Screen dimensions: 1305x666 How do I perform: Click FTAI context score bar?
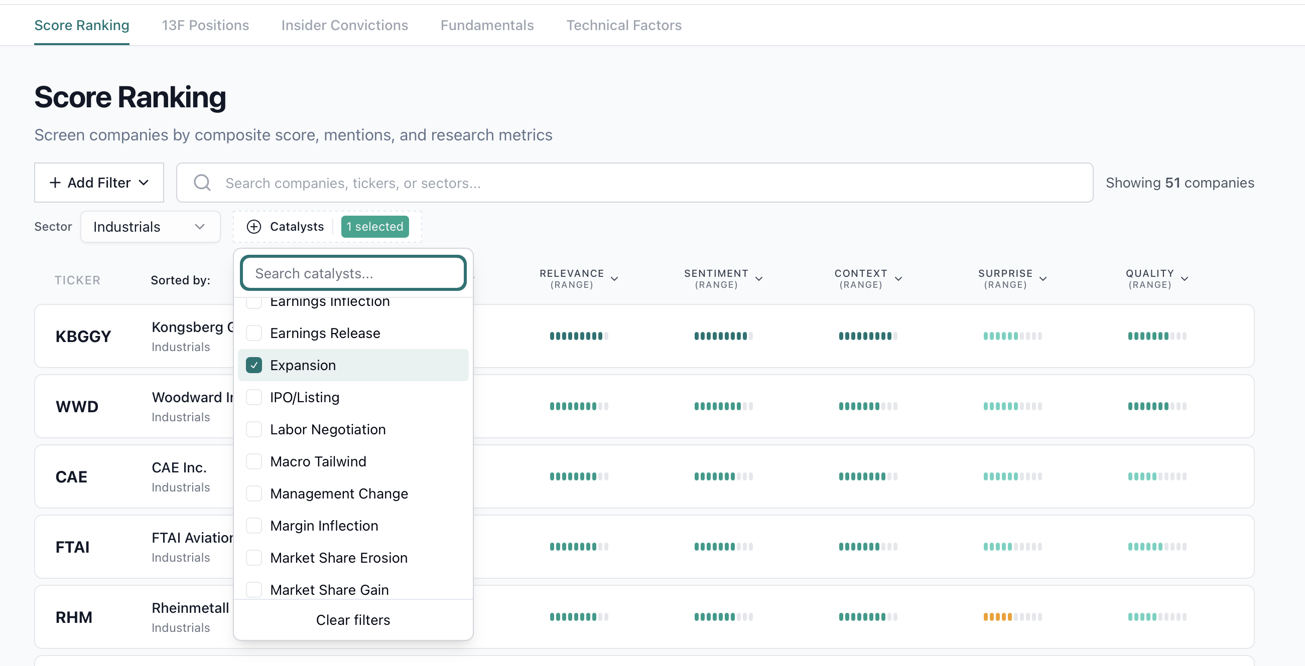tap(868, 547)
